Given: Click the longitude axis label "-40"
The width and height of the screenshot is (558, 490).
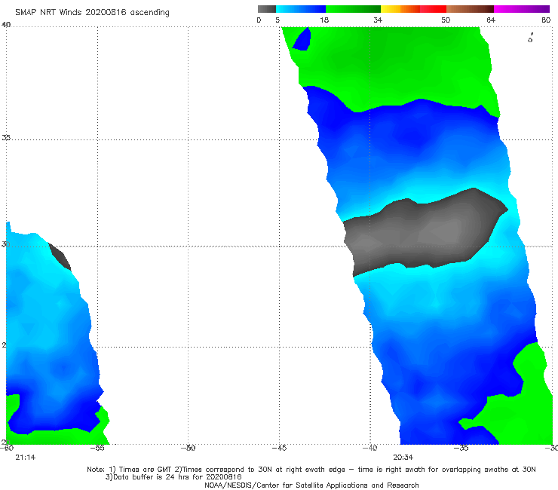Looking at the screenshot, I should tap(370, 448).
